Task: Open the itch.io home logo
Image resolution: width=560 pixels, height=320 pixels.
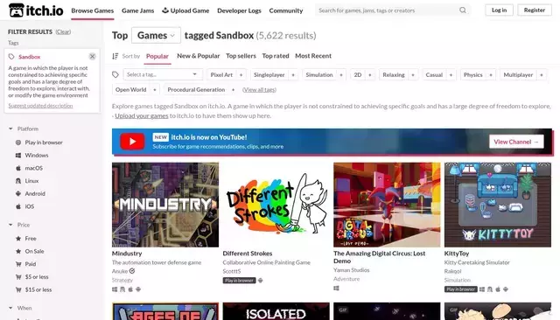Action: [36, 10]
